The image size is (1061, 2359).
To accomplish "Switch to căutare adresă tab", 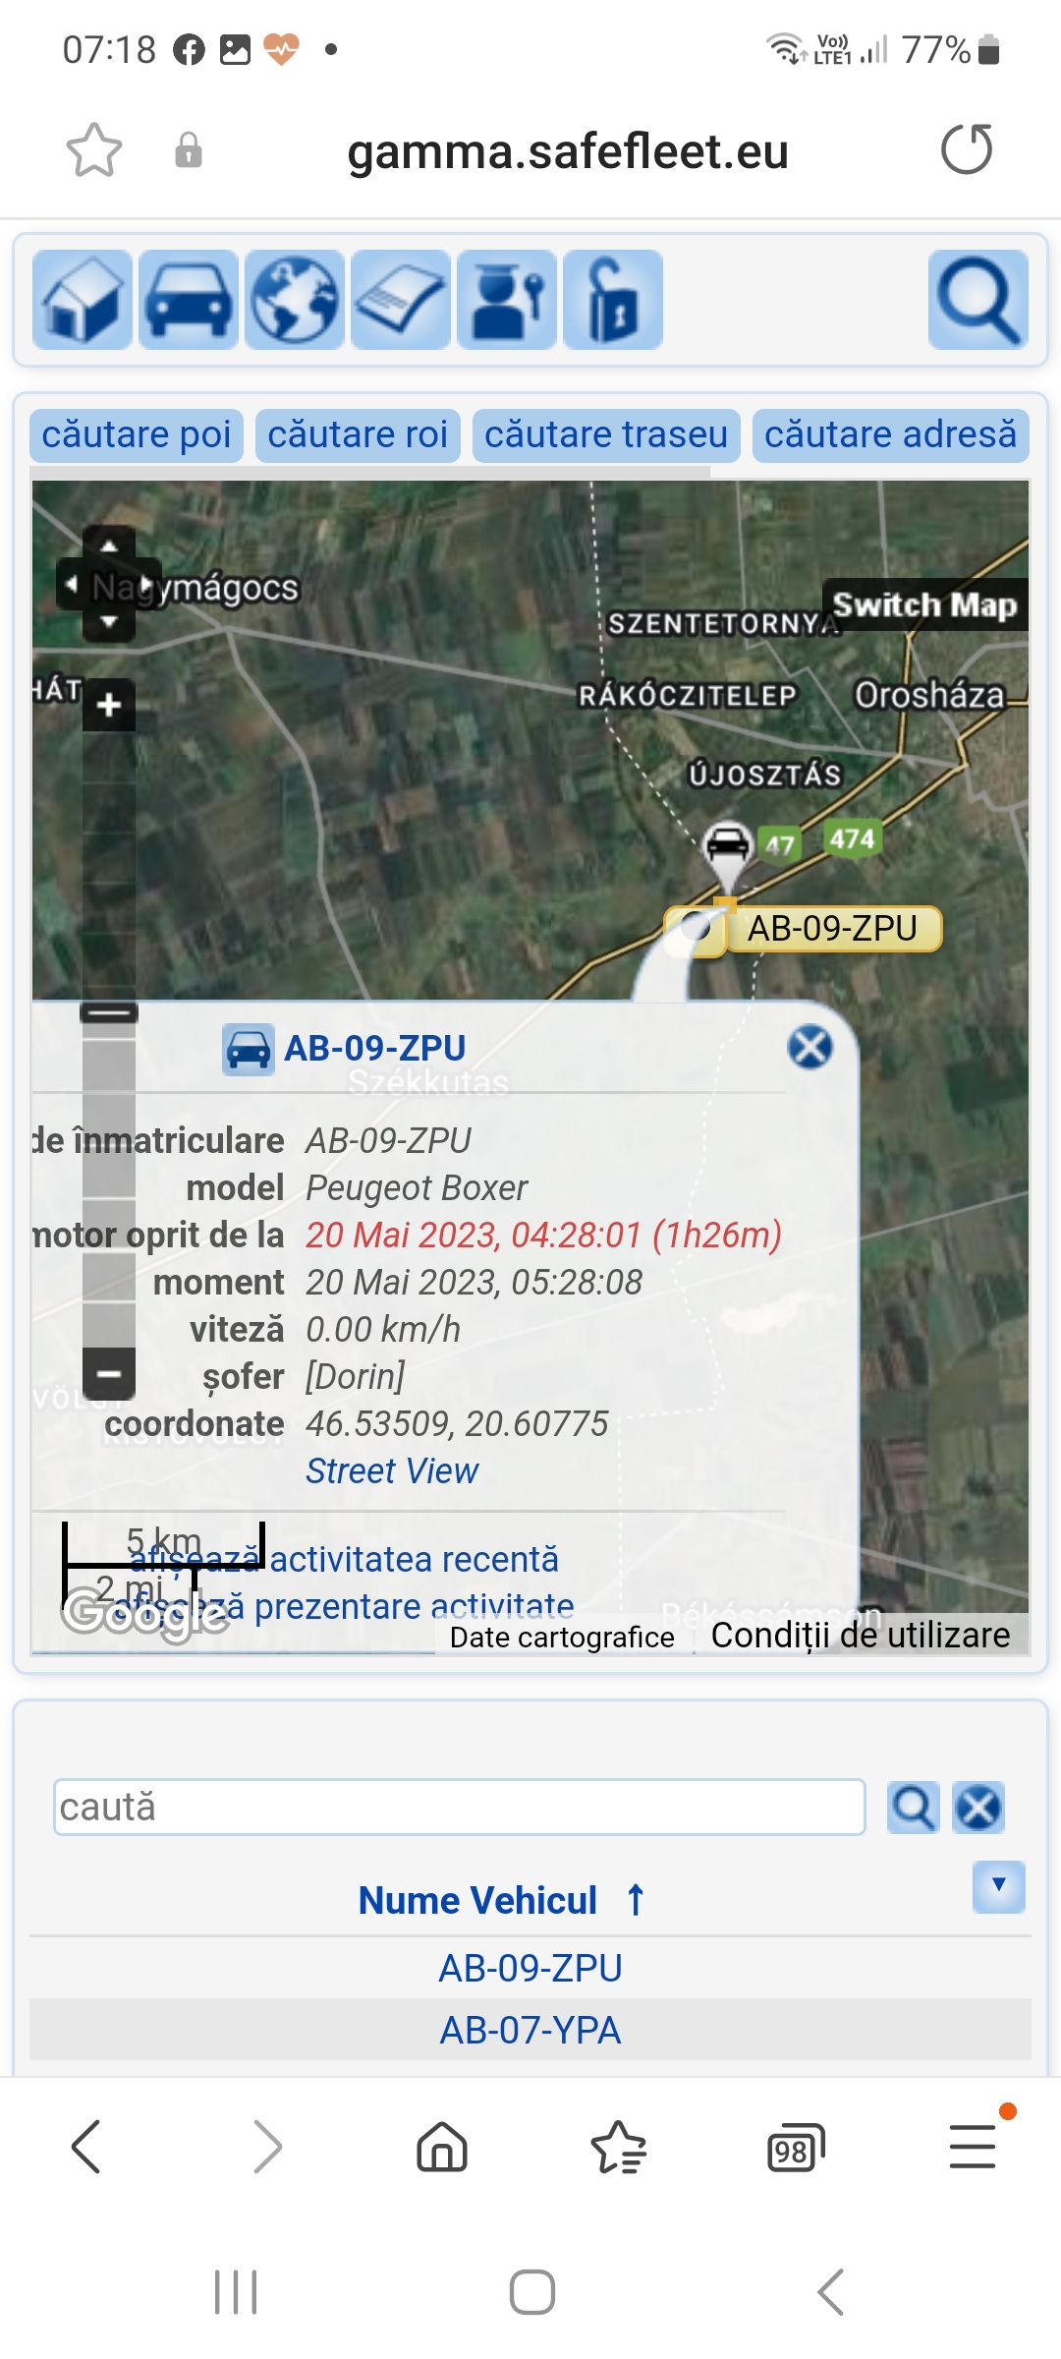I will (x=891, y=435).
